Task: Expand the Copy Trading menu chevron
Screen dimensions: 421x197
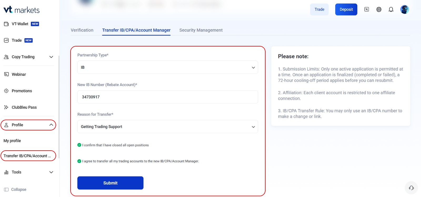Action: click(x=51, y=57)
